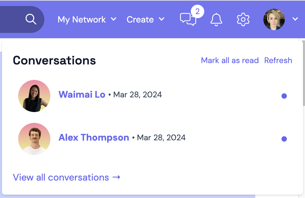Open the My Network menu
This screenshot has width=305, height=198.
82,19
